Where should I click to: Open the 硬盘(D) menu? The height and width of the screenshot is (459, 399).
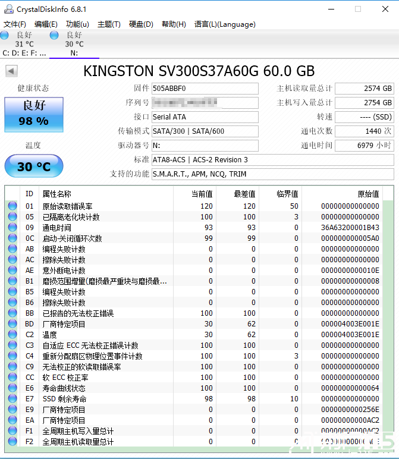click(141, 24)
